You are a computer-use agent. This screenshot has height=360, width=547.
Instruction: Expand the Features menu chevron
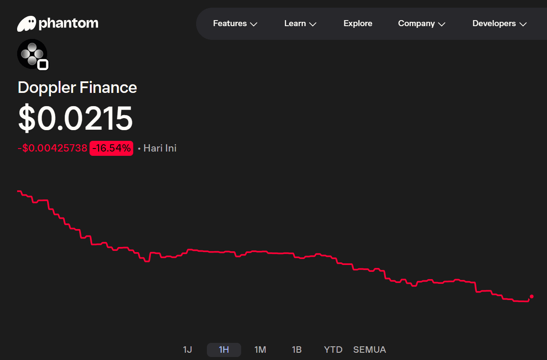pyautogui.click(x=254, y=24)
